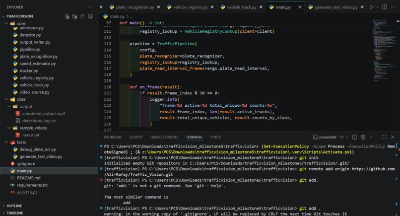The image size is (400, 216).
Task: Click unsaved dot on vehicle_track.py tab
Action: coord(261,7)
